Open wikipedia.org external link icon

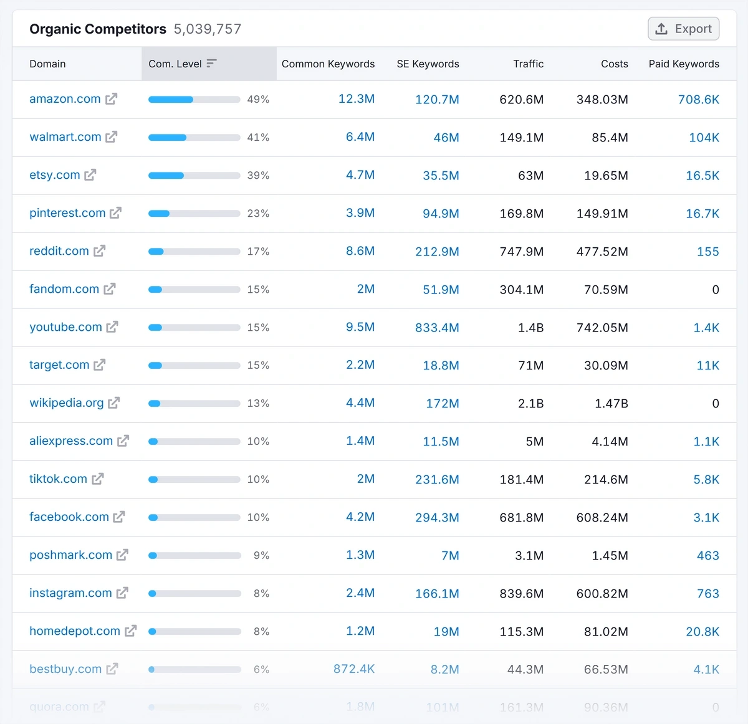pyautogui.click(x=114, y=403)
